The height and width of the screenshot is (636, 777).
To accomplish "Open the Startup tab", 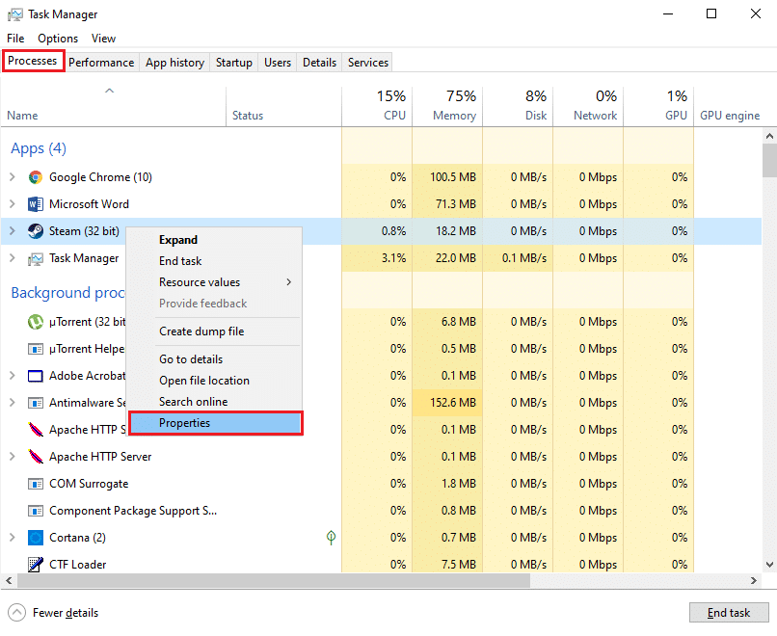I will coord(233,63).
